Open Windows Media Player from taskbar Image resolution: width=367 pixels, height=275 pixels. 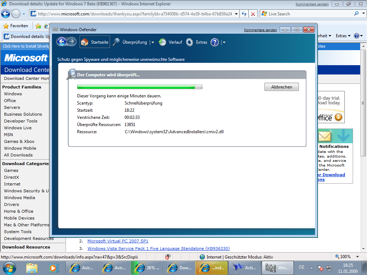tap(53, 267)
